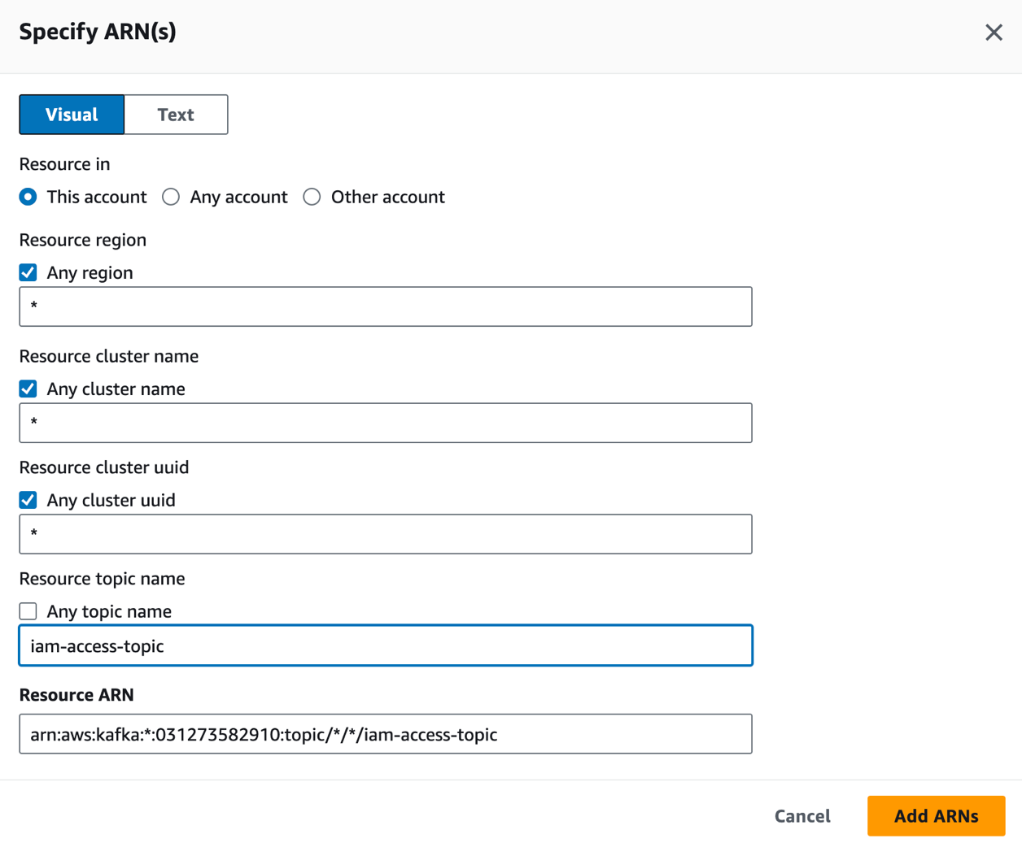Enable the Any topic name checkbox
The height and width of the screenshot is (847, 1022).
28,611
